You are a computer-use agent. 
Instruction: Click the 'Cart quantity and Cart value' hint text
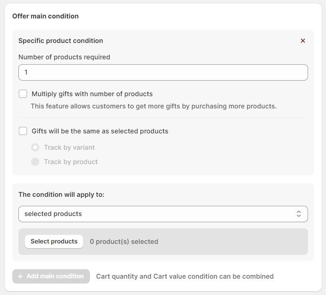click(x=184, y=277)
